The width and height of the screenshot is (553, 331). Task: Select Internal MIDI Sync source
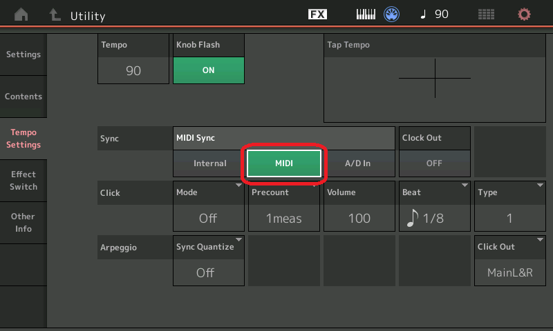point(209,163)
